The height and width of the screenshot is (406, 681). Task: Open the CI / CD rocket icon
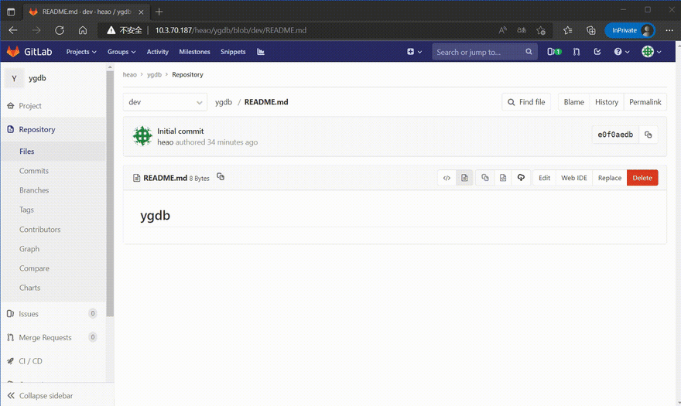pos(10,361)
